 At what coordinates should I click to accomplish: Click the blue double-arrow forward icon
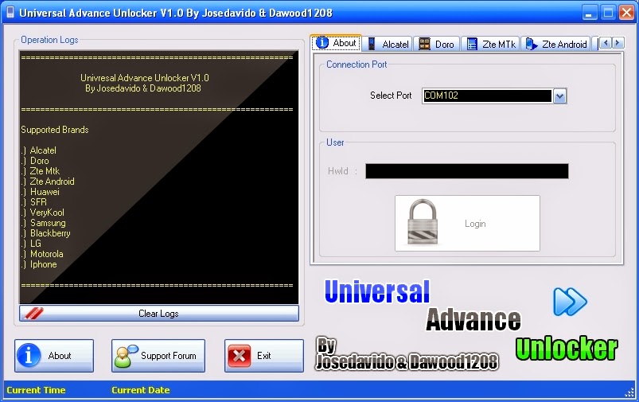click(570, 302)
